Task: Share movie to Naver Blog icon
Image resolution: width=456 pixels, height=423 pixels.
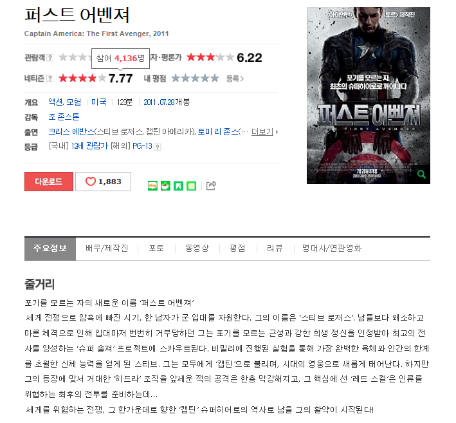Action: pyautogui.click(x=152, y=185)
